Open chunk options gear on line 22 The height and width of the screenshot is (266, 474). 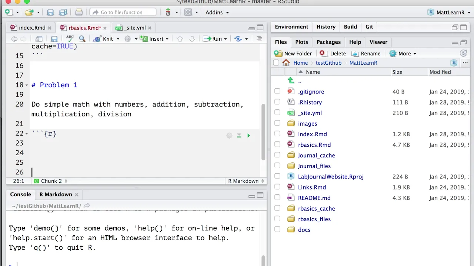(x=229, y=136)
